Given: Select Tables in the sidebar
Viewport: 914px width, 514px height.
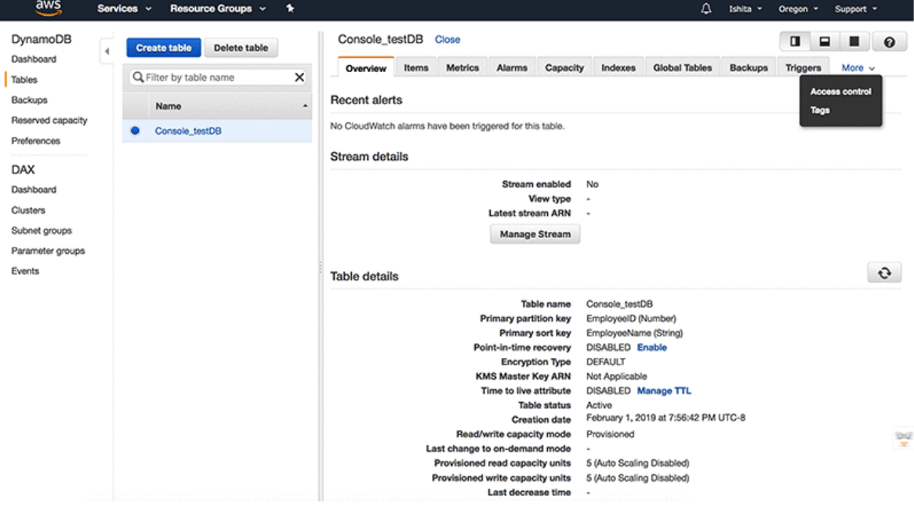Looking at the screenshot, I should (x=24, y=79).
